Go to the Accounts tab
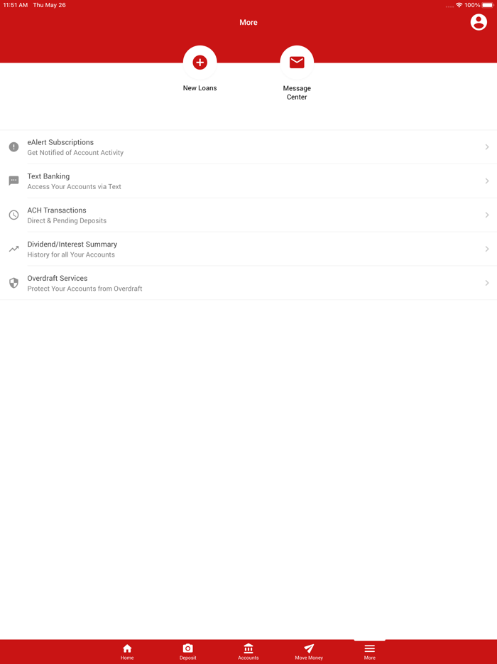The height and width of the screenshot is (664, 497). [248, 652]
